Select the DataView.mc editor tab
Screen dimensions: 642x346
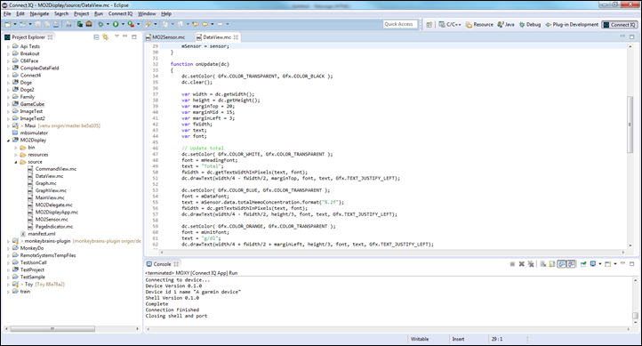pyautogui.click(x=217, y=37)
